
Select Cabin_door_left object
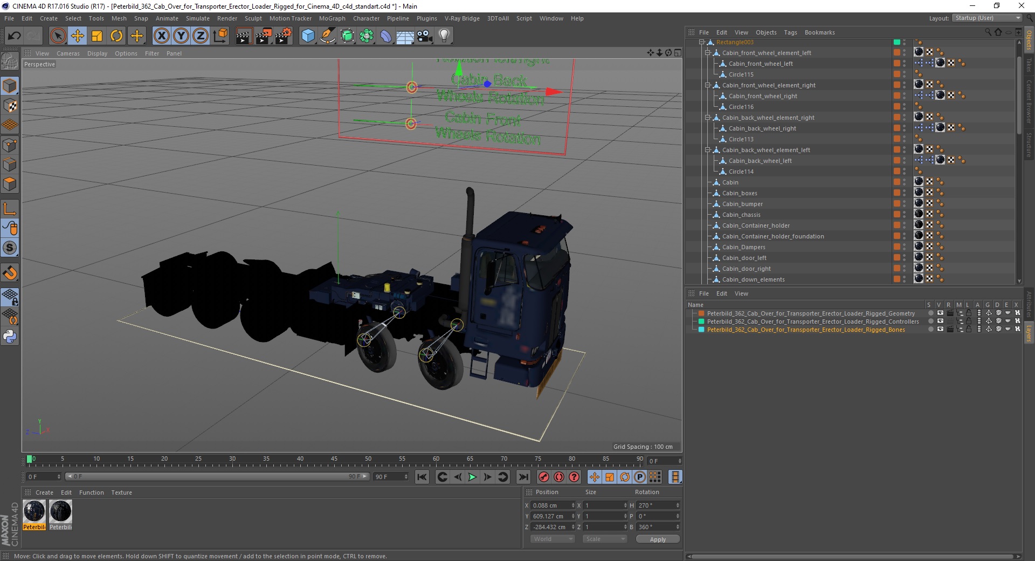744,258
